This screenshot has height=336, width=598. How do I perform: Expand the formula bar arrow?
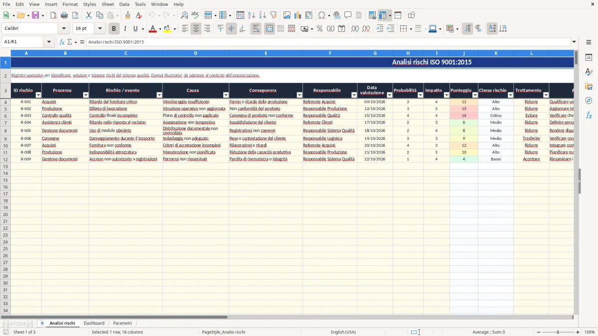point(574,42)
